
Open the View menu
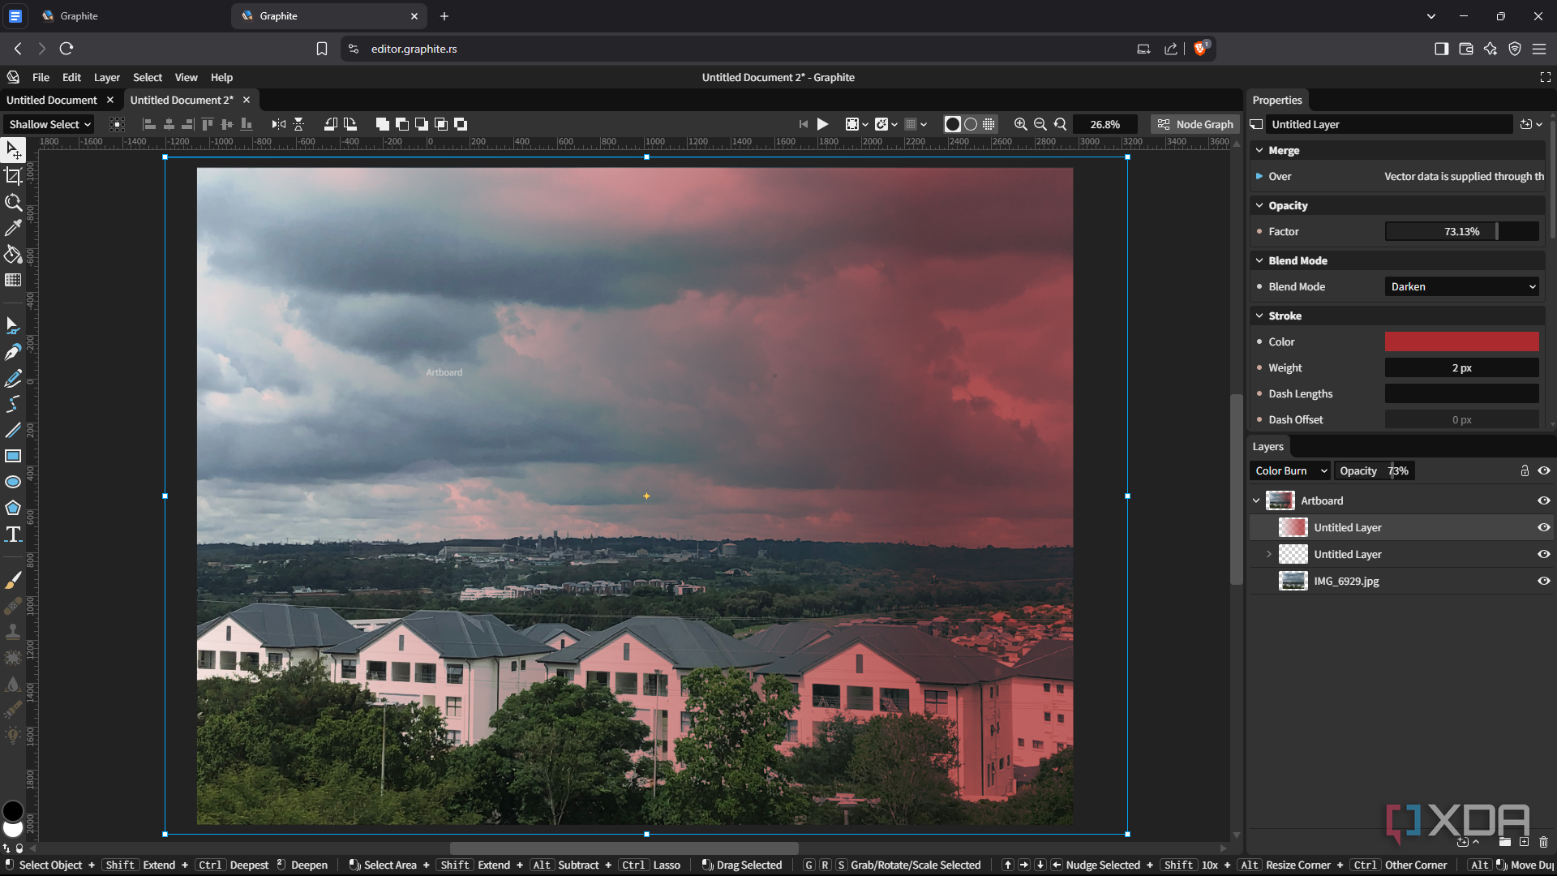click(186, 77)
